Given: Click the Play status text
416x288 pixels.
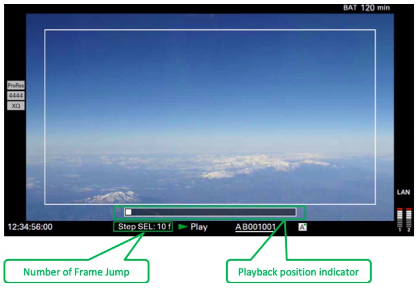Looking at the screenshot, I should (x=199, y=227).
